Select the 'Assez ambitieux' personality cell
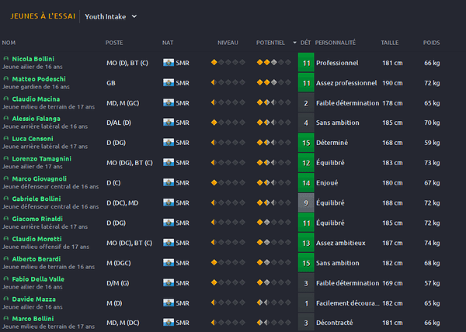466x332 pixels. tap(341, 243)
